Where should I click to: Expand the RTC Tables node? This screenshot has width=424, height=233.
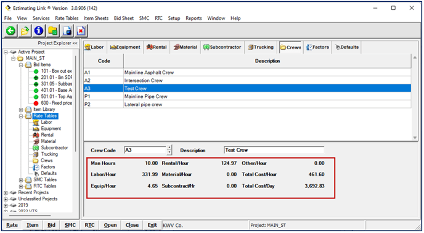pos(21,186)
